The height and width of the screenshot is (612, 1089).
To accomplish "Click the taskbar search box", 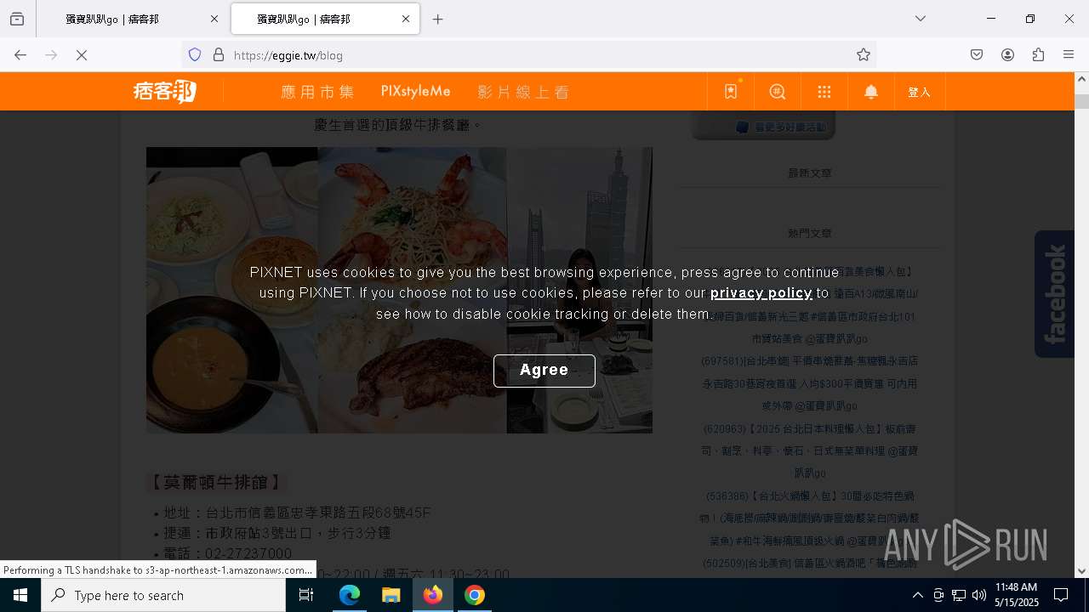I will pyautogui.click(x=163, y=595).
